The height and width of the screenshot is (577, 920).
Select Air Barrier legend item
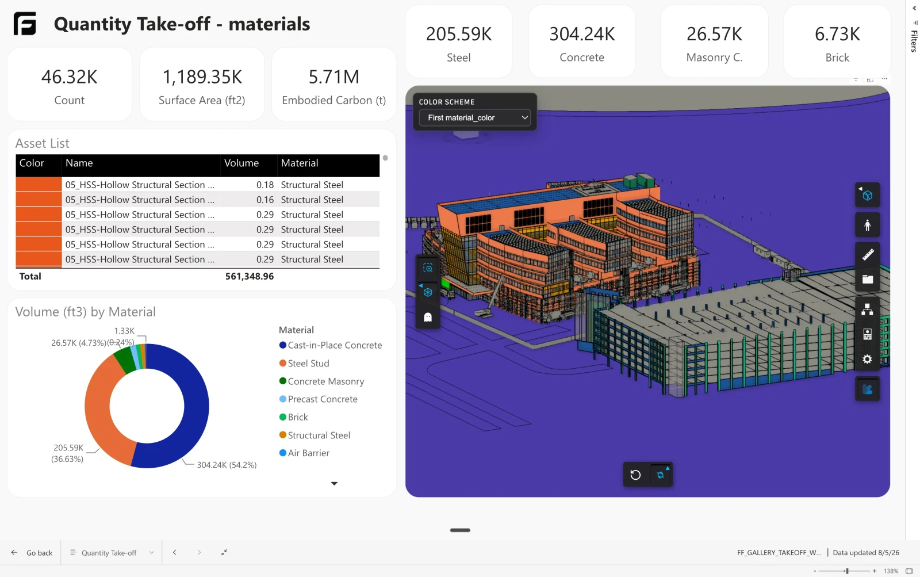304,453
